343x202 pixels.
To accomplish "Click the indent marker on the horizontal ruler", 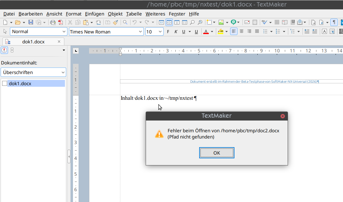I will coord(120,52).
